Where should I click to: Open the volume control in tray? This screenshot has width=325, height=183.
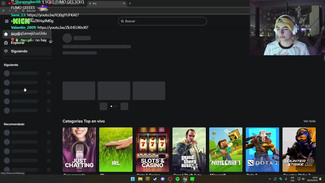point(303,179)
